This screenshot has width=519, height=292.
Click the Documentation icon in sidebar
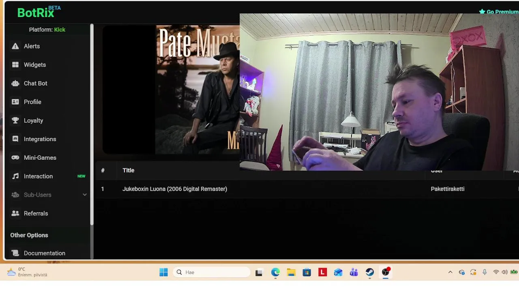(x=15, y=253)
